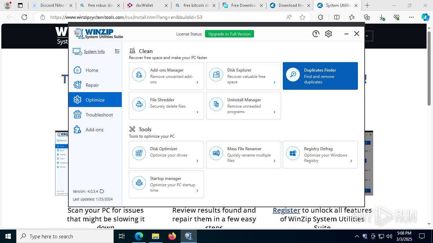Collapse the sidebar with hamburger icon
Screen dimensions: 433x243
[x=117, y=51]
